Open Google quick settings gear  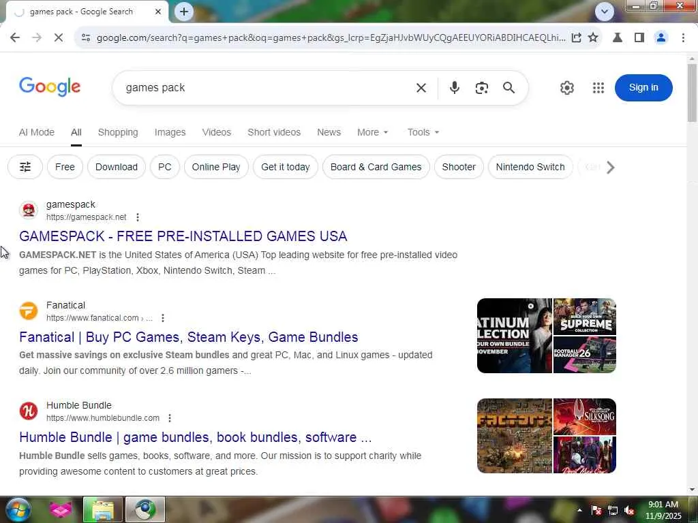(x=566, y=88)
